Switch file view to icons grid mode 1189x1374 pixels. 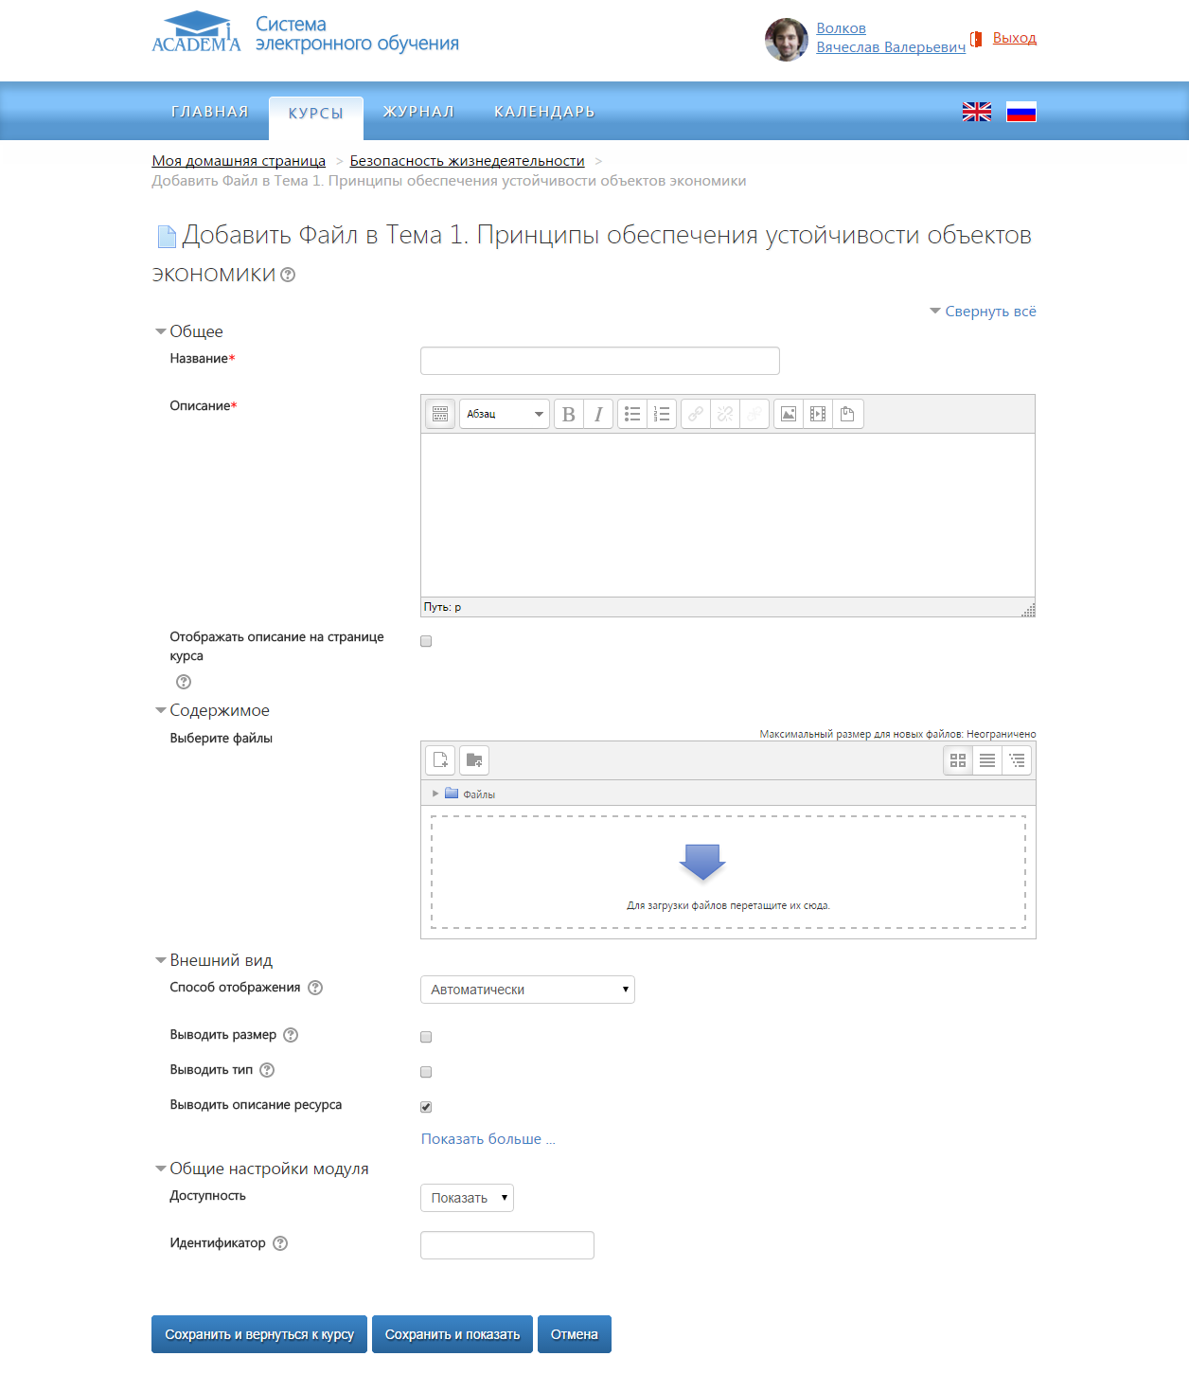point(958,760)
